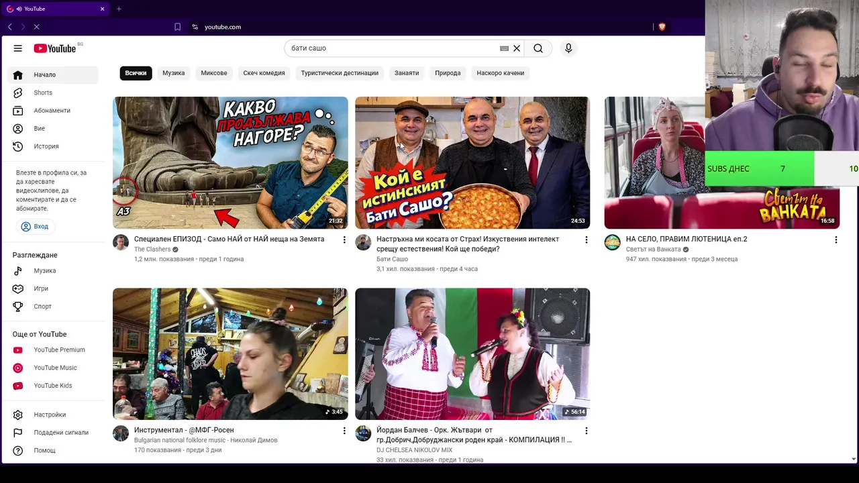Open Shorts from sidebar

pyautogui.click(x=53, y=93)
